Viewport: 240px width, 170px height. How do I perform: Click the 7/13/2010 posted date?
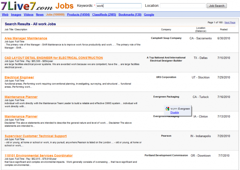click(224, 116)
